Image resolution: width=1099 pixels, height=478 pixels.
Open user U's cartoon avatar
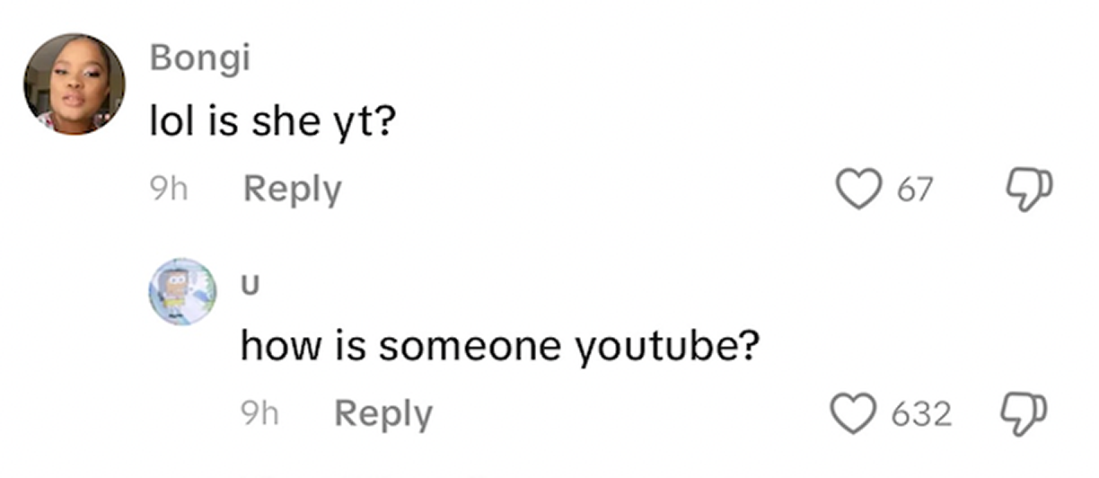click(184, 292)
